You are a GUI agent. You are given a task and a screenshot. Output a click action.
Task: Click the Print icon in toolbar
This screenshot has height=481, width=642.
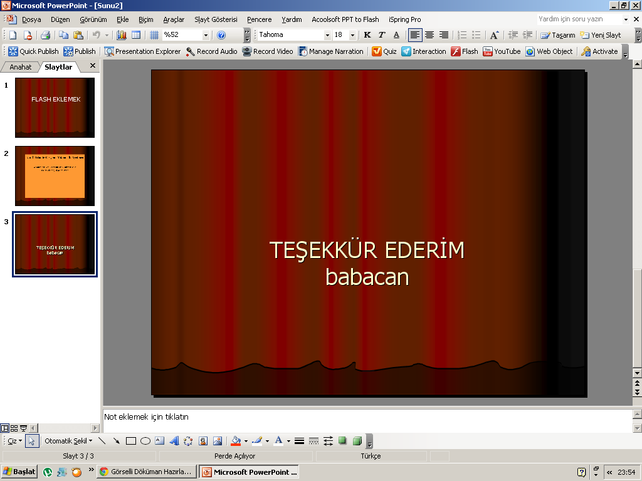click(x=45, y=35)
